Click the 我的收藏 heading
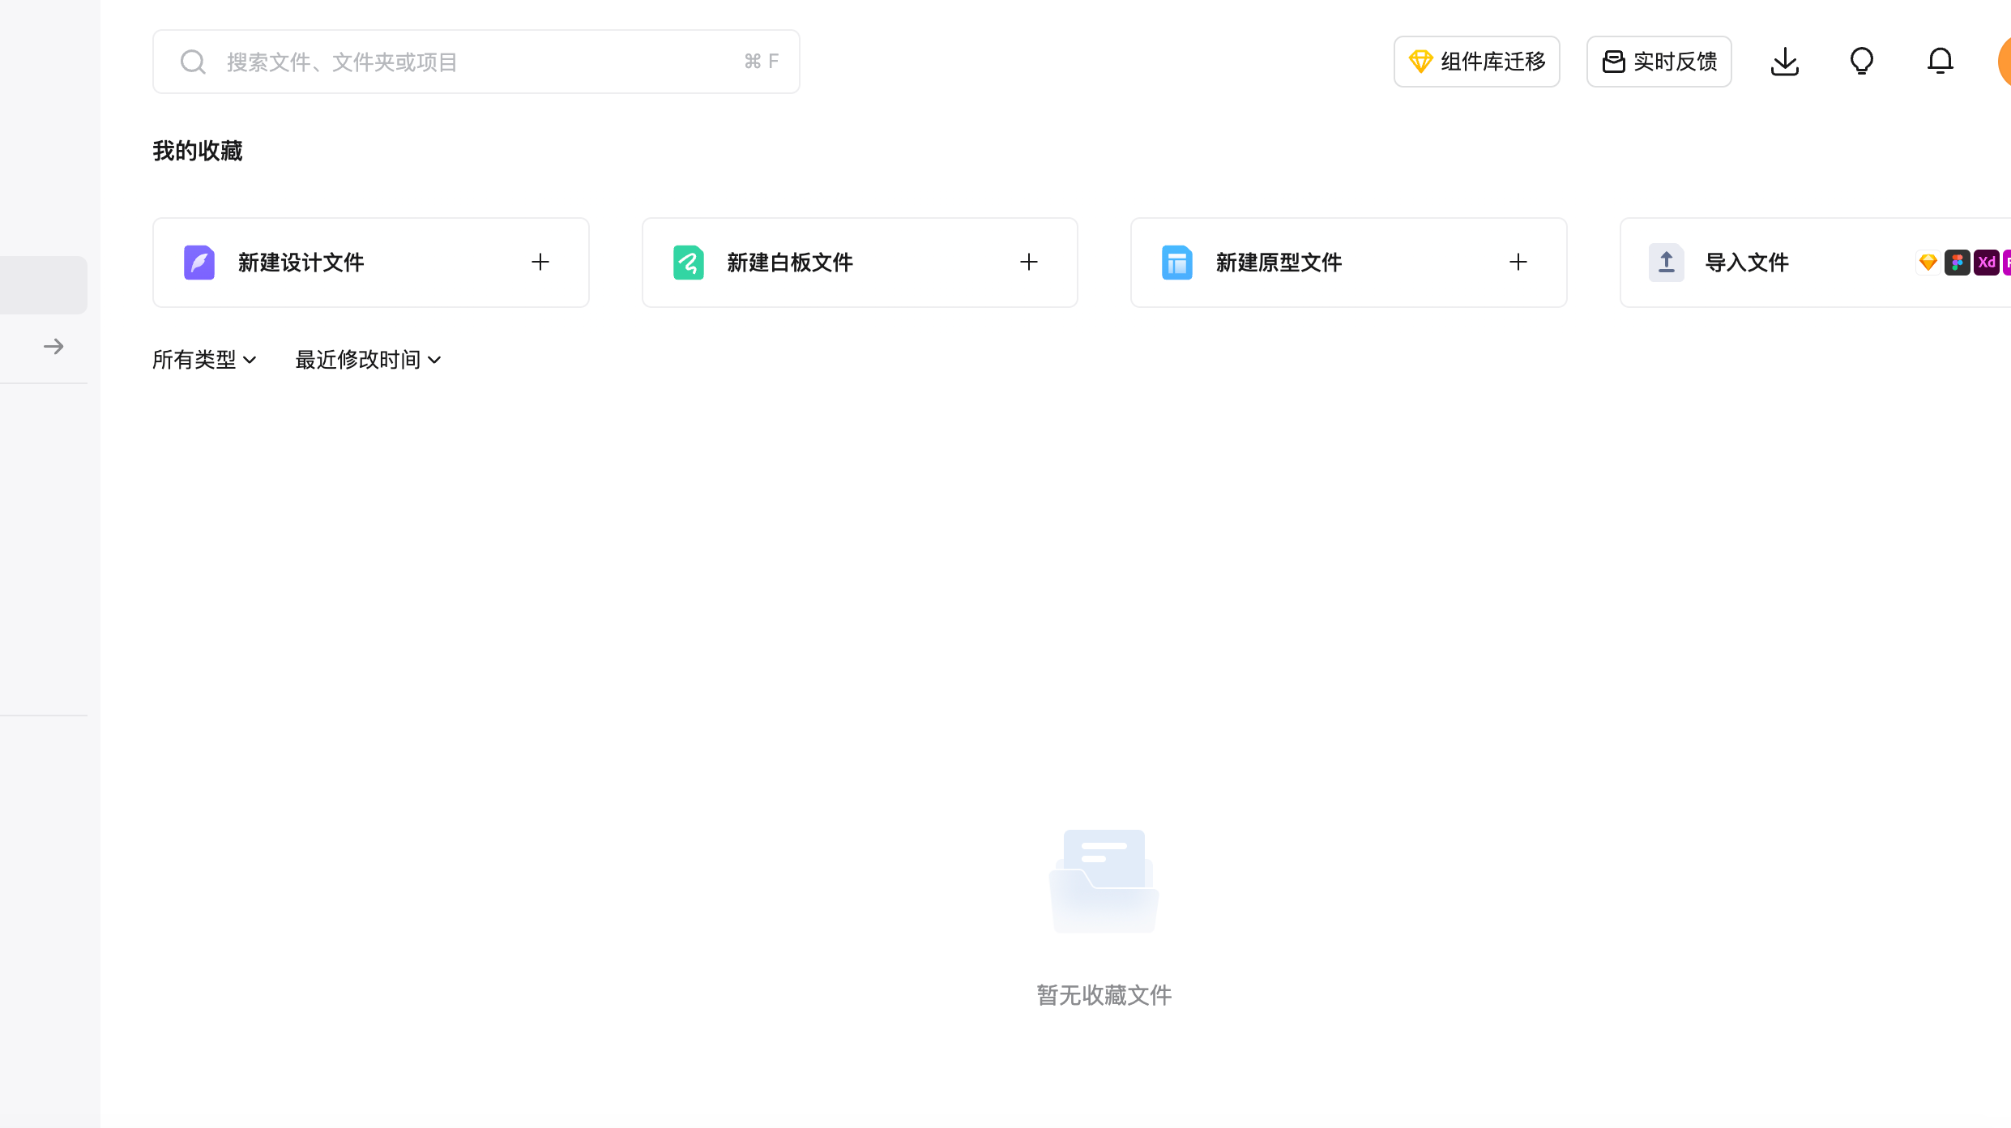This screenshot has width=2011, height=1128. pyautogui.click(x=198, y=151)
